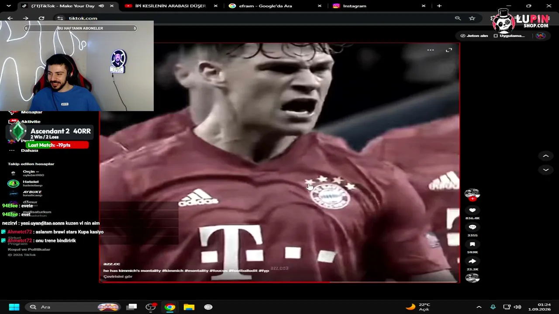Open the #footballedit hashtag
The width and height of the screenshot is (559, 314).
coord(243,271)
